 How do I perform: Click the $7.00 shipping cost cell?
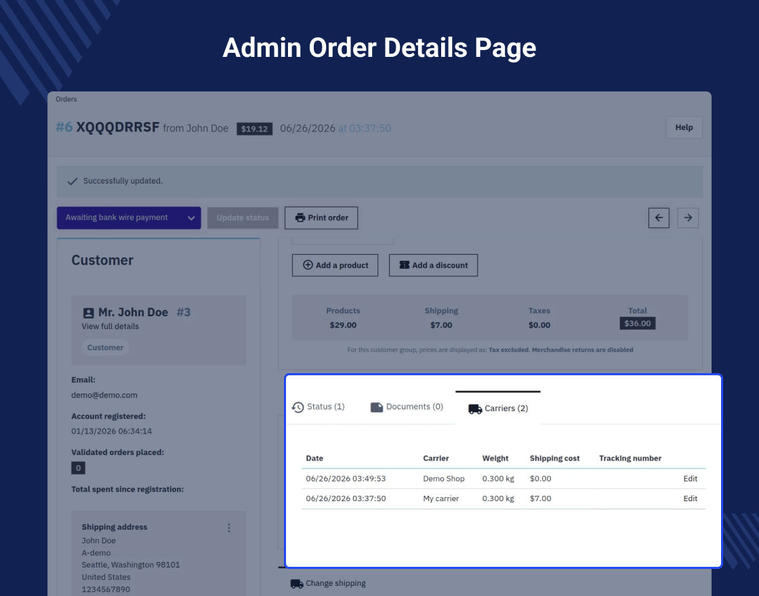[541, 498]
